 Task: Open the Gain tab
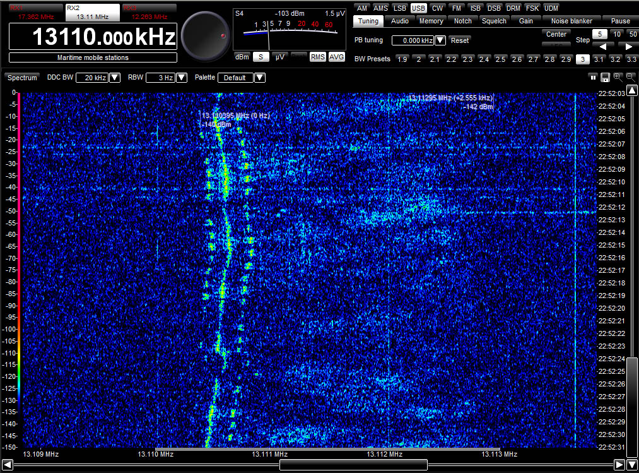coord(525,21)
